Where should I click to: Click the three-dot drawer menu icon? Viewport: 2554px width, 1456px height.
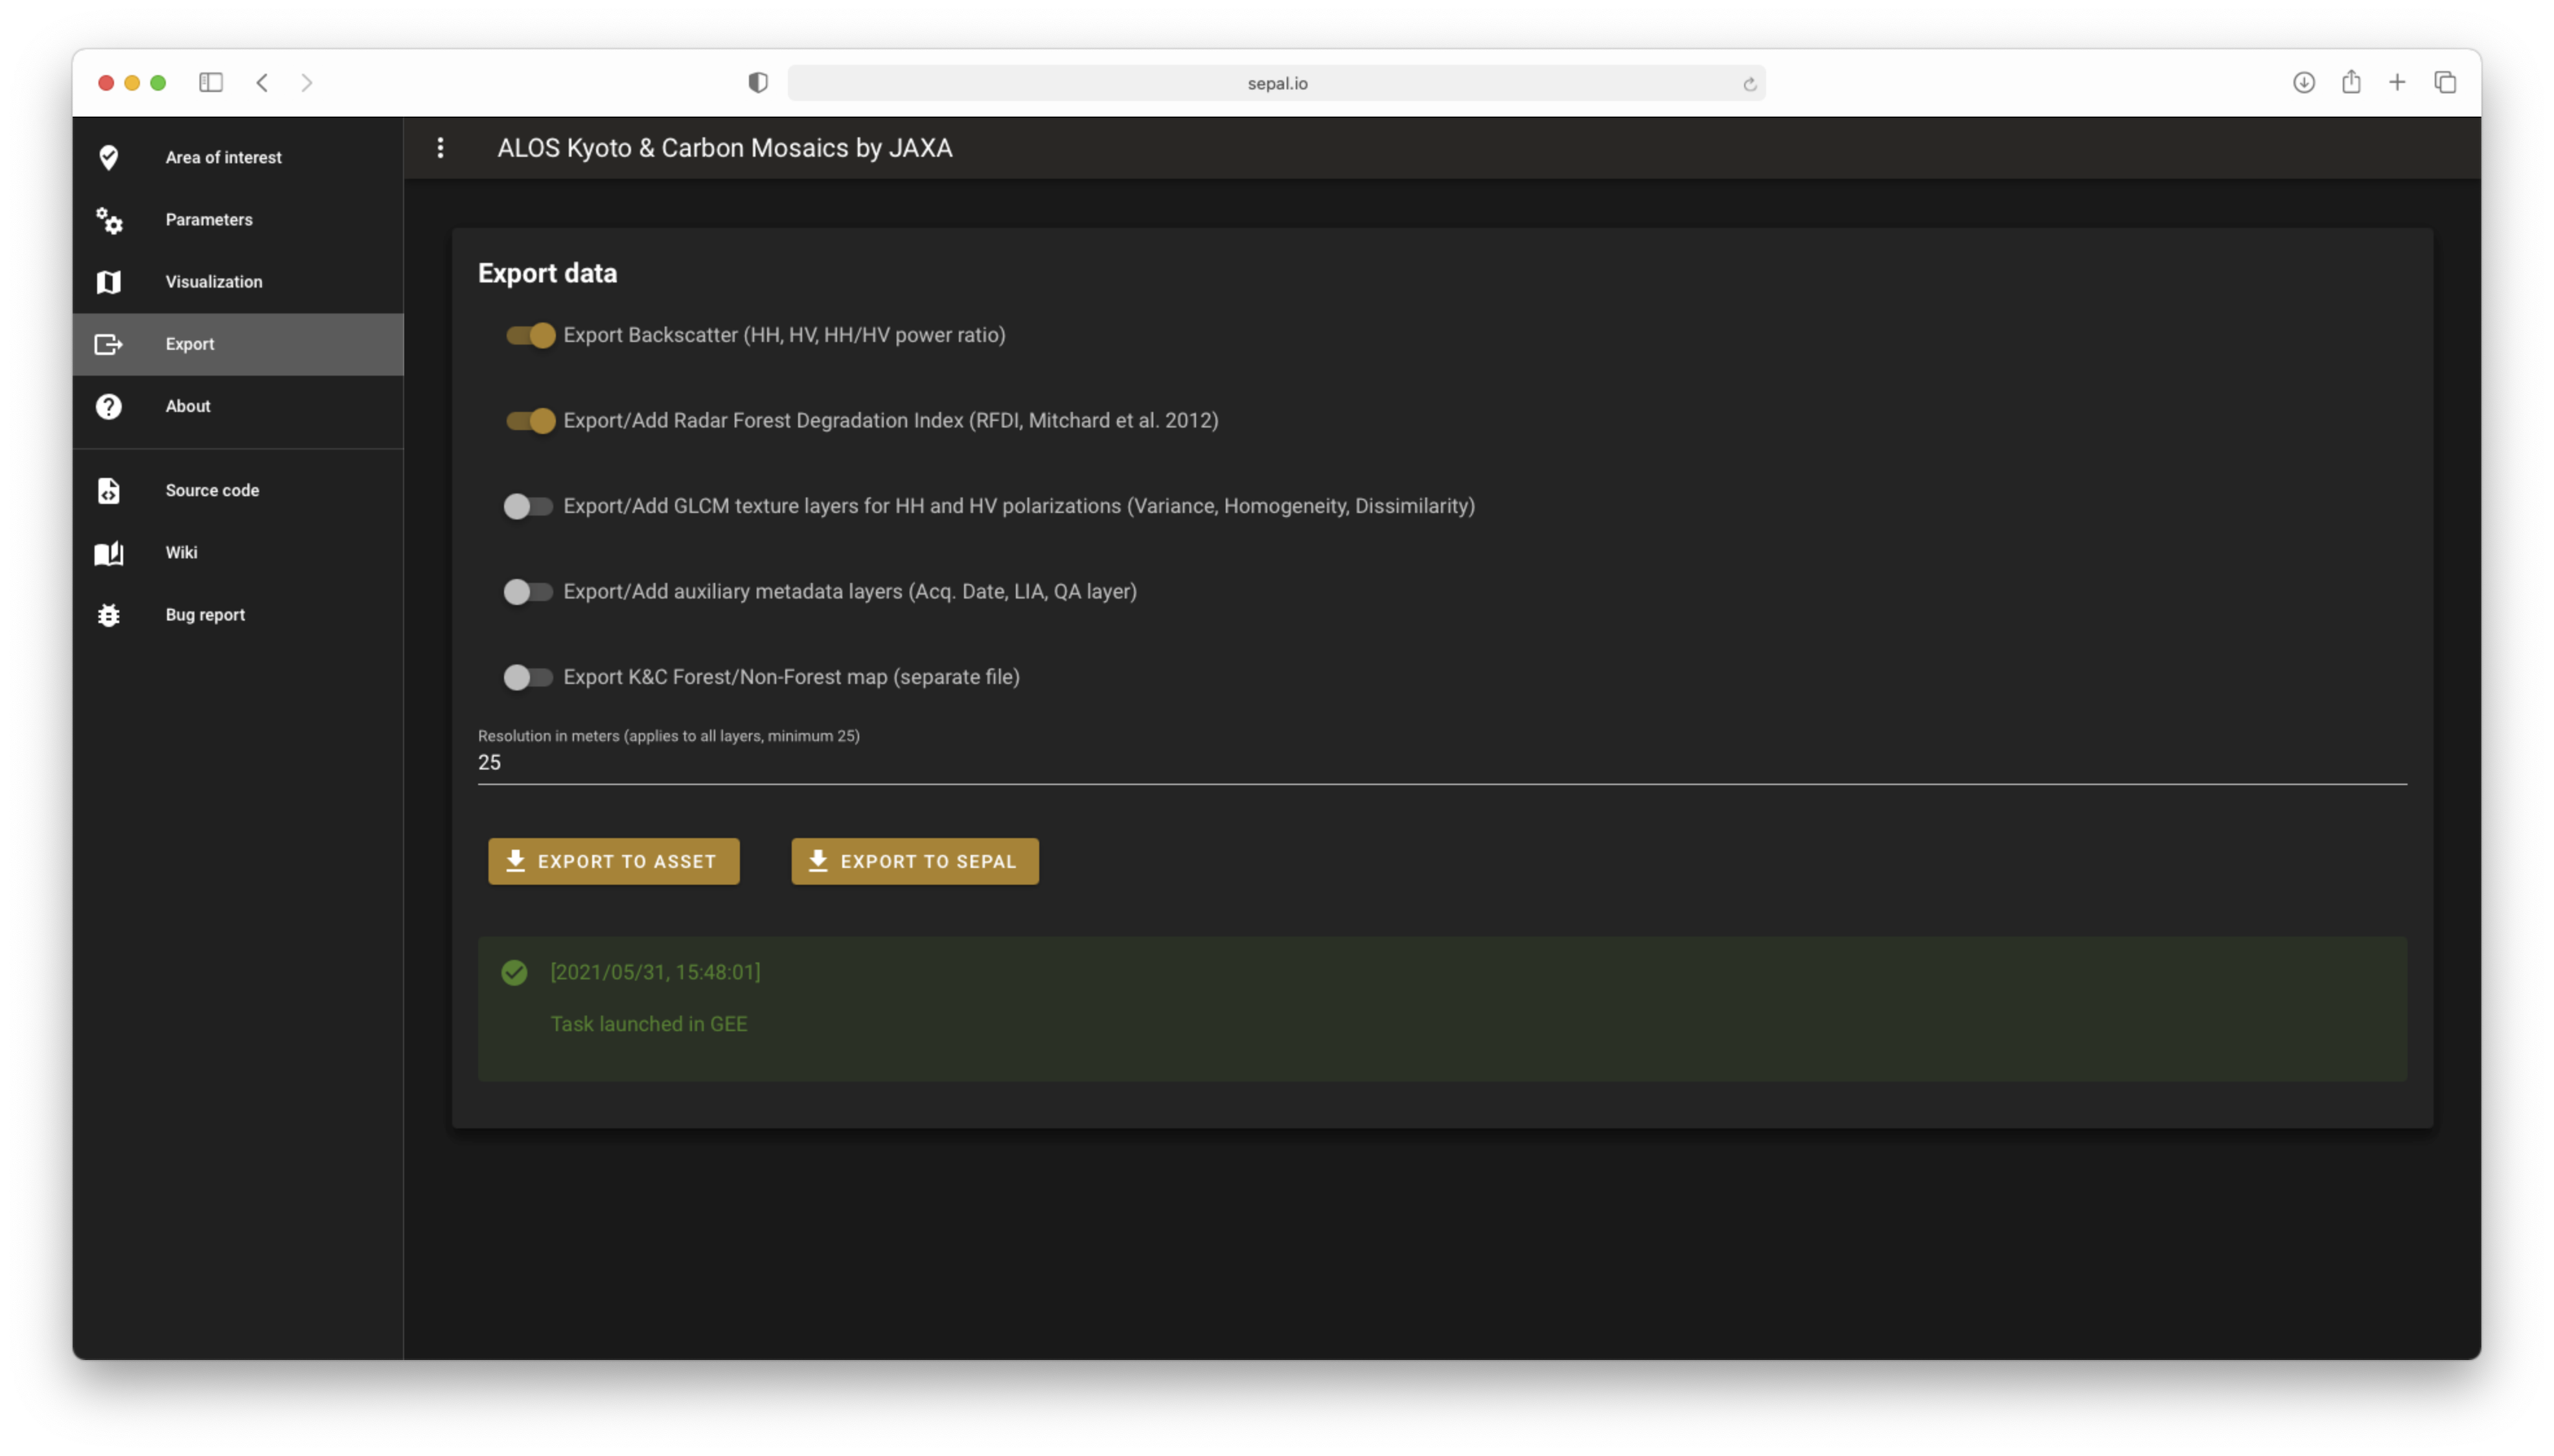tap(440, 148)
